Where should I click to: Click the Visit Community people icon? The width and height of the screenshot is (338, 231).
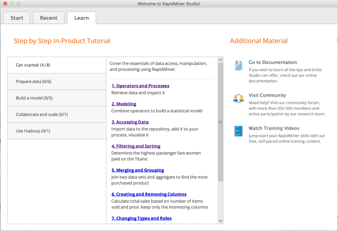pyautogui.click(x=238, y=98)
